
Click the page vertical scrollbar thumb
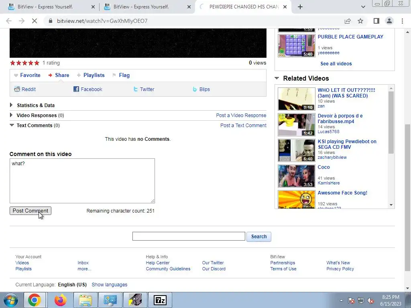coord(408,198)
